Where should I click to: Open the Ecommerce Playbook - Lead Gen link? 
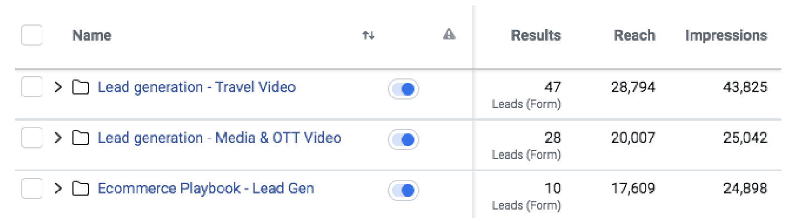206,188
